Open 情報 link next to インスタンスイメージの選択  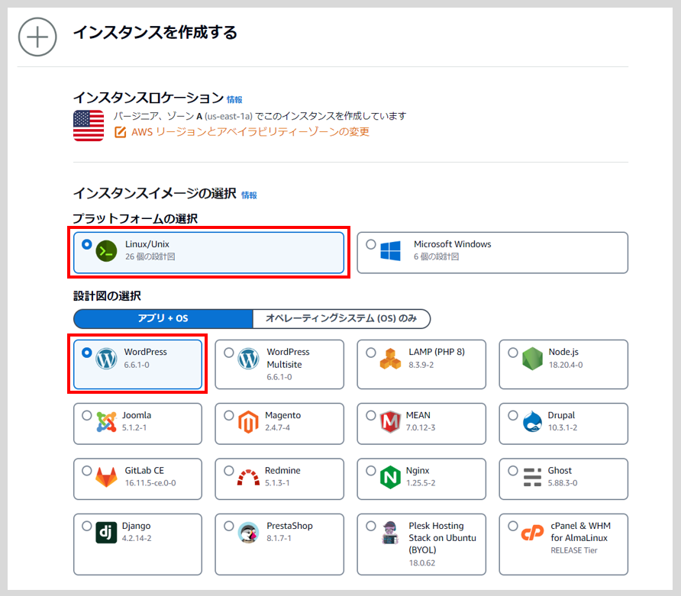coord(250,195)
